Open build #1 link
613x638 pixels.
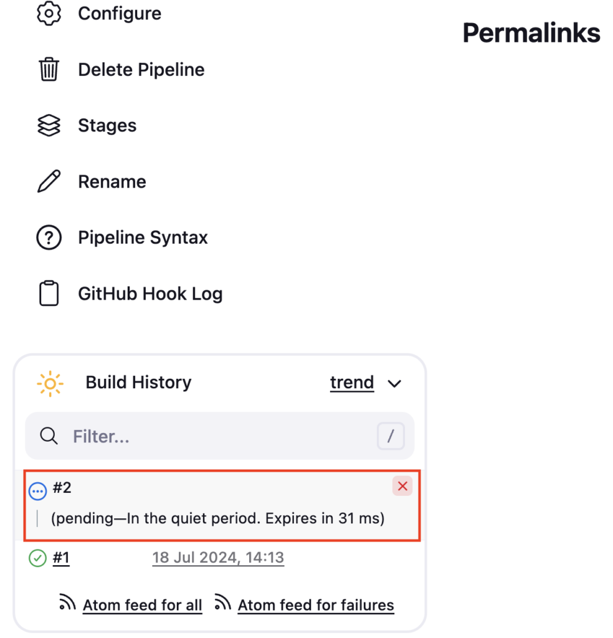61,558
